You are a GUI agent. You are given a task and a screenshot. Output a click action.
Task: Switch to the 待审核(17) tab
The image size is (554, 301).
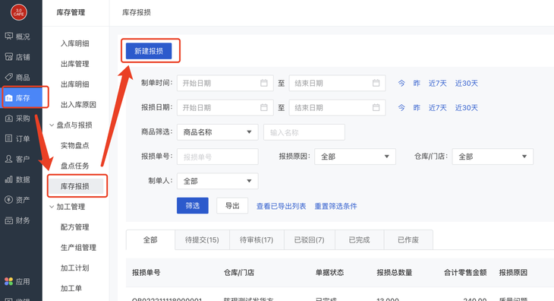[257, 239]
